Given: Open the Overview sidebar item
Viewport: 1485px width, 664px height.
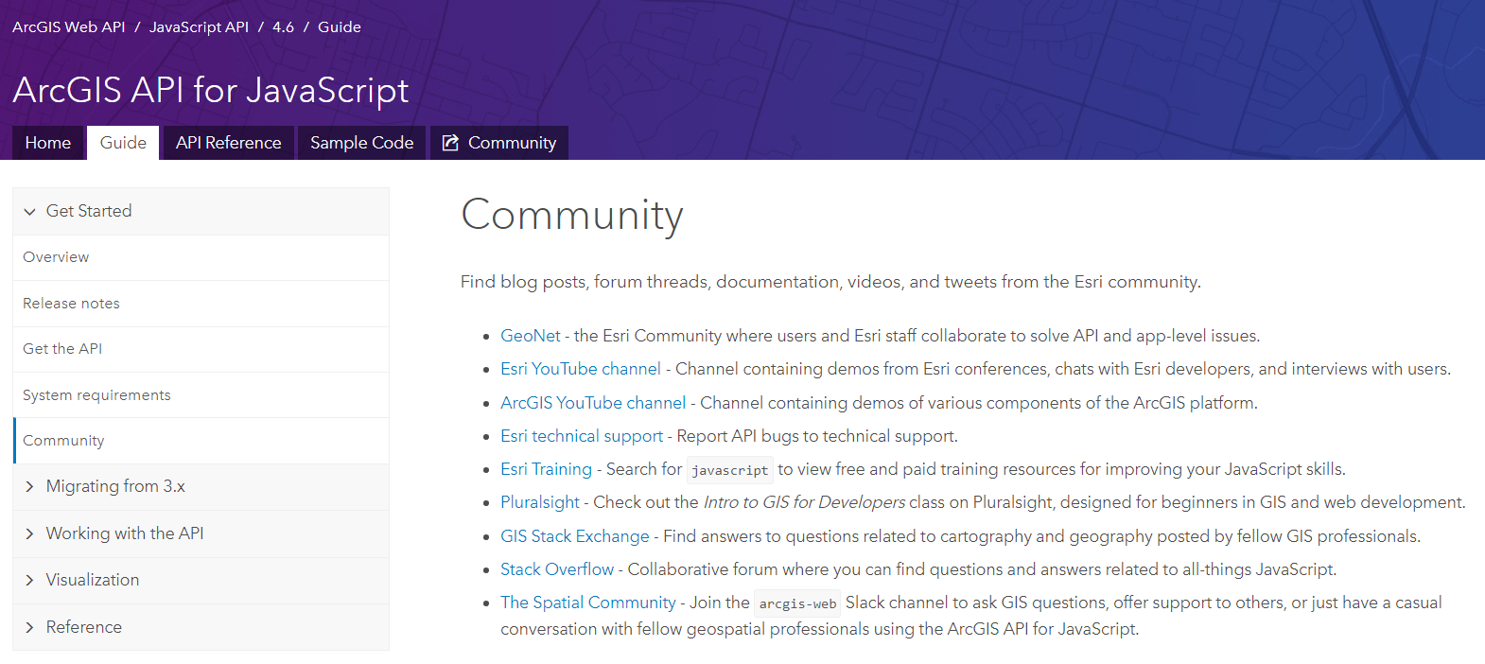Looking at the screenshot, I should (201, 257).
